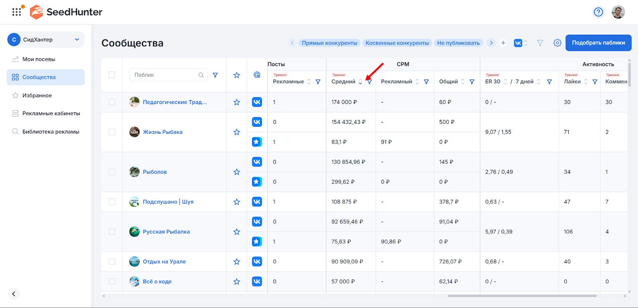The width and height of the screenshot is (638, 308).
Task: Collapse sidebar with left arrow button
Action: coord(14,294)
